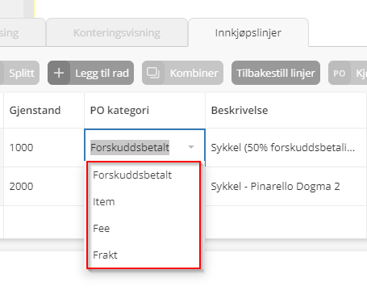Image resolution: width=367 pixels, height=291 pixels.
Task: Click the Gjenstand column header
Action: click(x=35, y=111)
